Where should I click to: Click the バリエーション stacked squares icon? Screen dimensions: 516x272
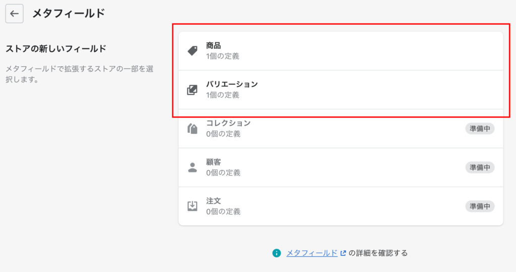[192, 89]
